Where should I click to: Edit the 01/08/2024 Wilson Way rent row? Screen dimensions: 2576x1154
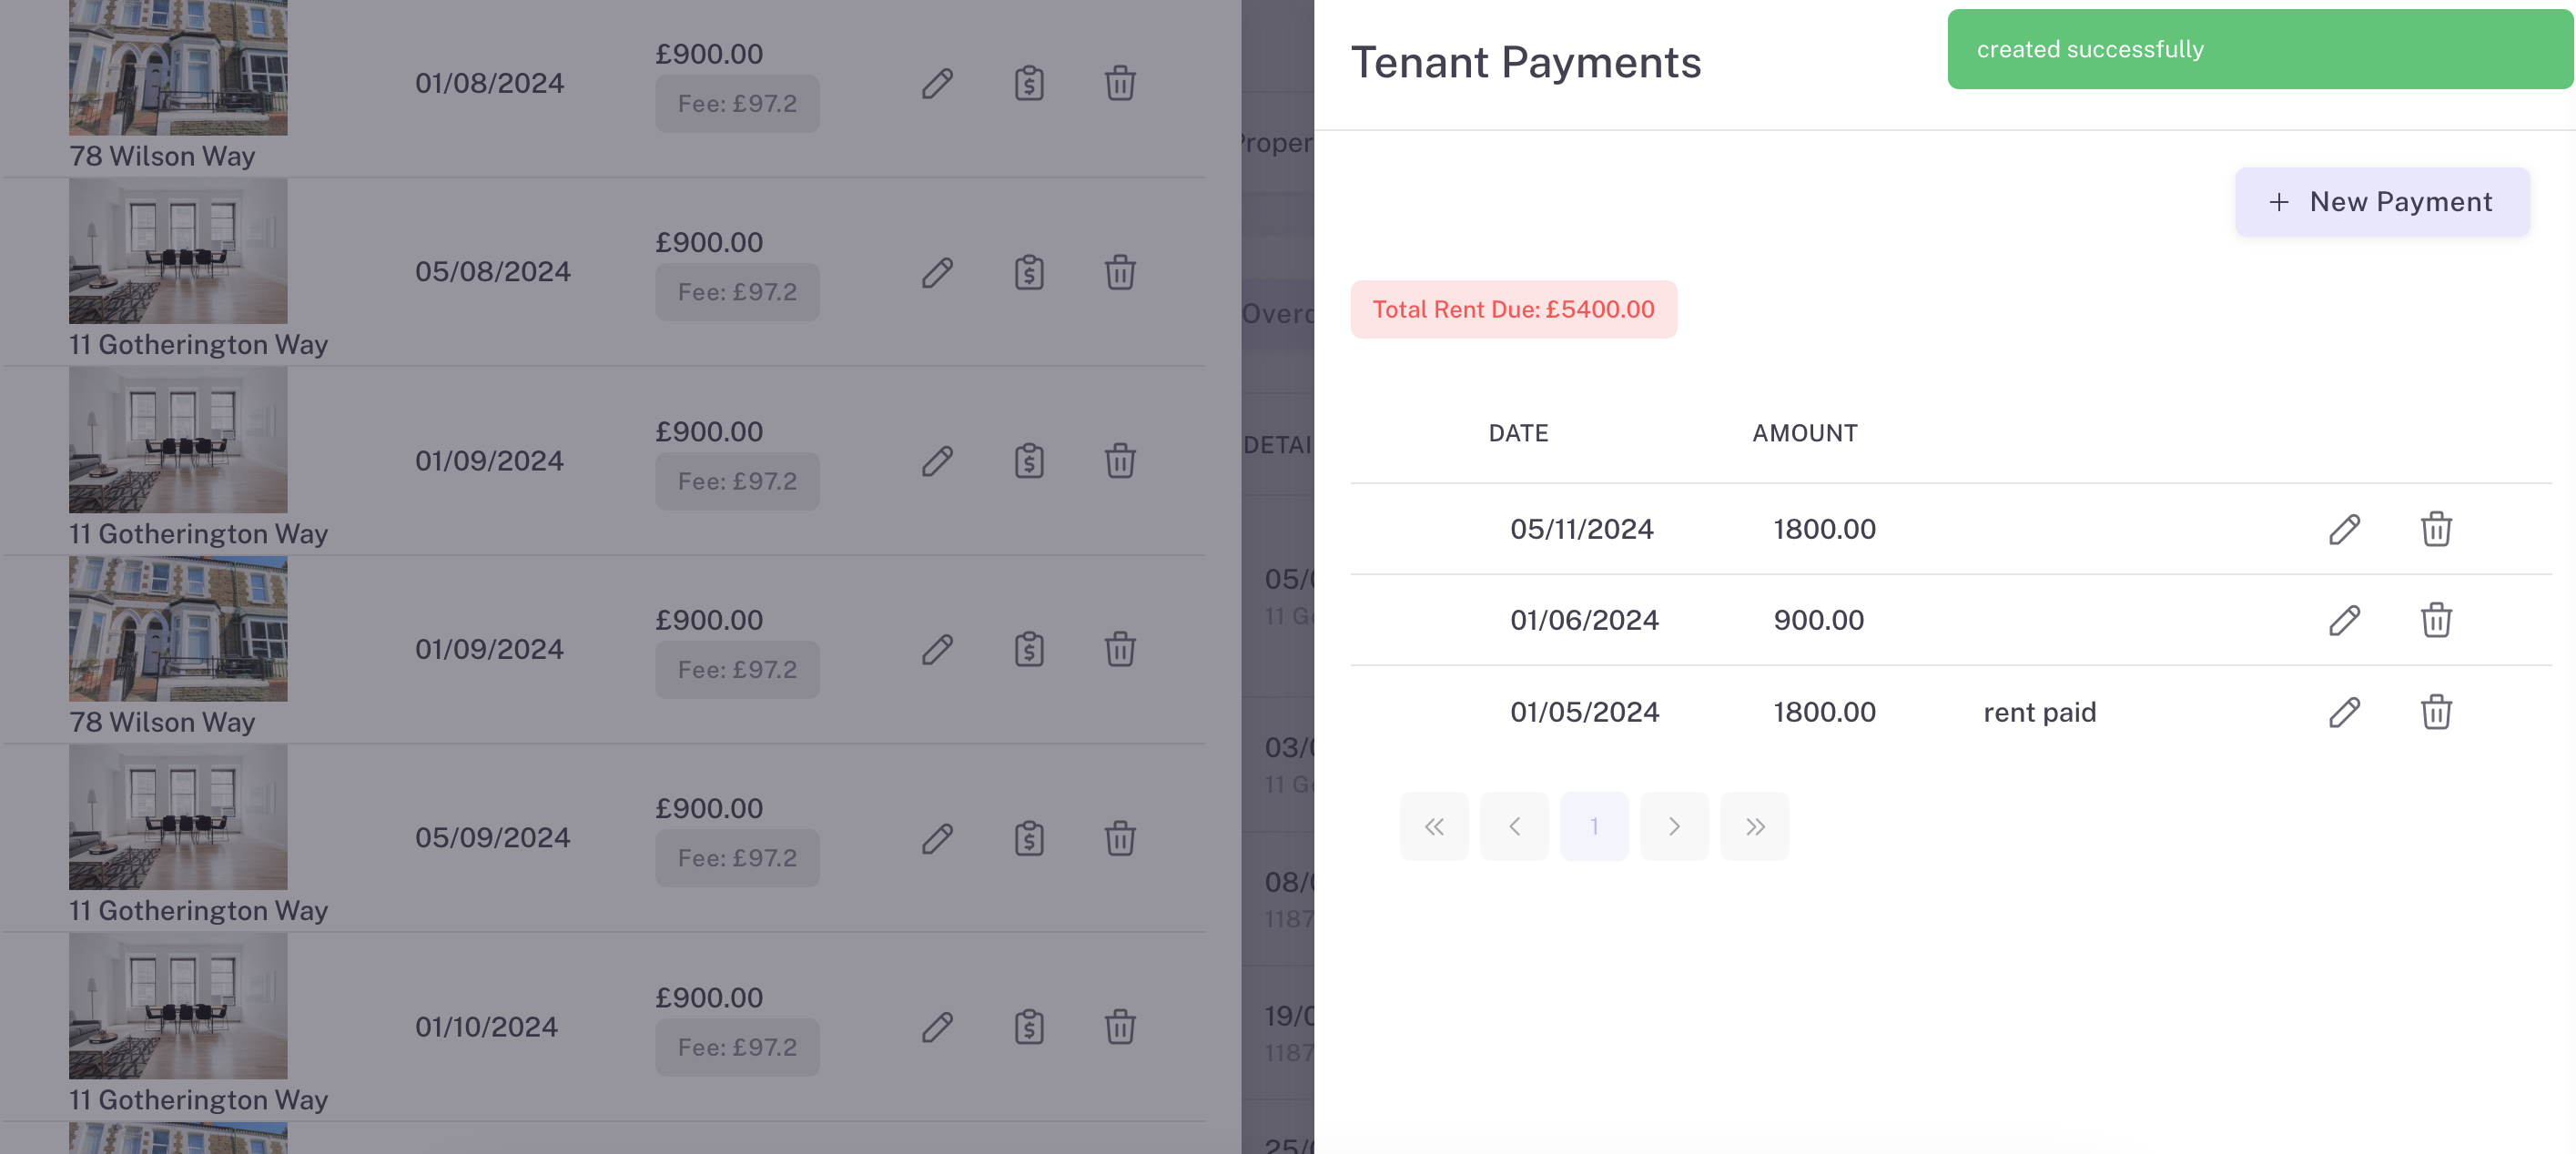point(937,83)
